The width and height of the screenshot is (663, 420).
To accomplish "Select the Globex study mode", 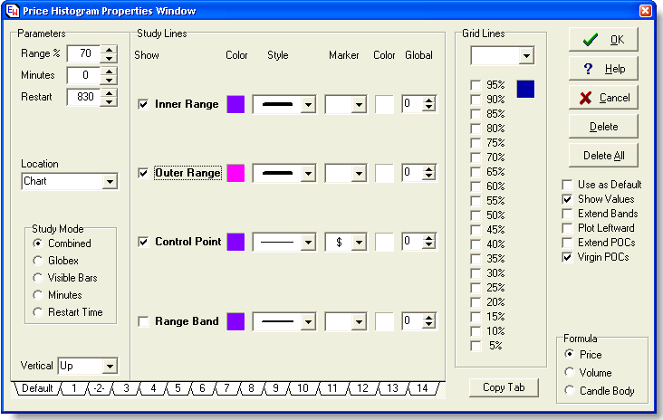I will click(37, 261).
